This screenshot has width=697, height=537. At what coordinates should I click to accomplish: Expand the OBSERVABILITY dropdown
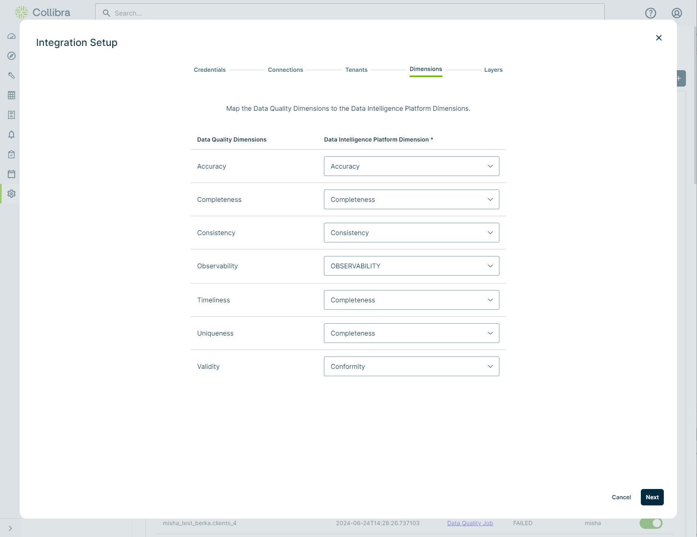411,266
